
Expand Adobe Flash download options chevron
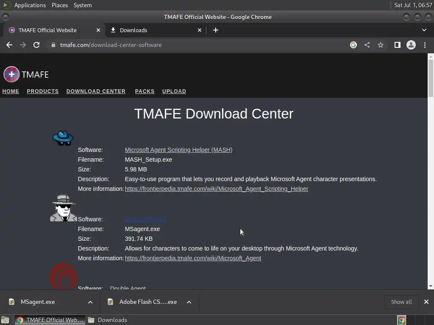189,302
